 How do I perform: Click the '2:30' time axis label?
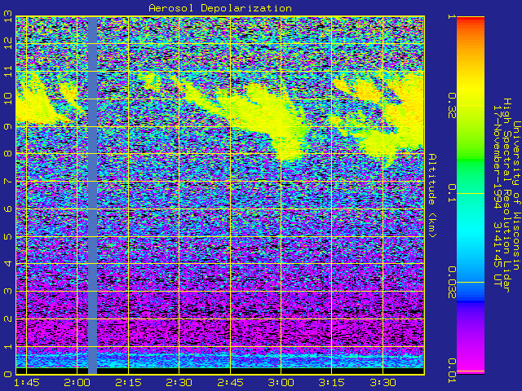click(x=179, y=382)
